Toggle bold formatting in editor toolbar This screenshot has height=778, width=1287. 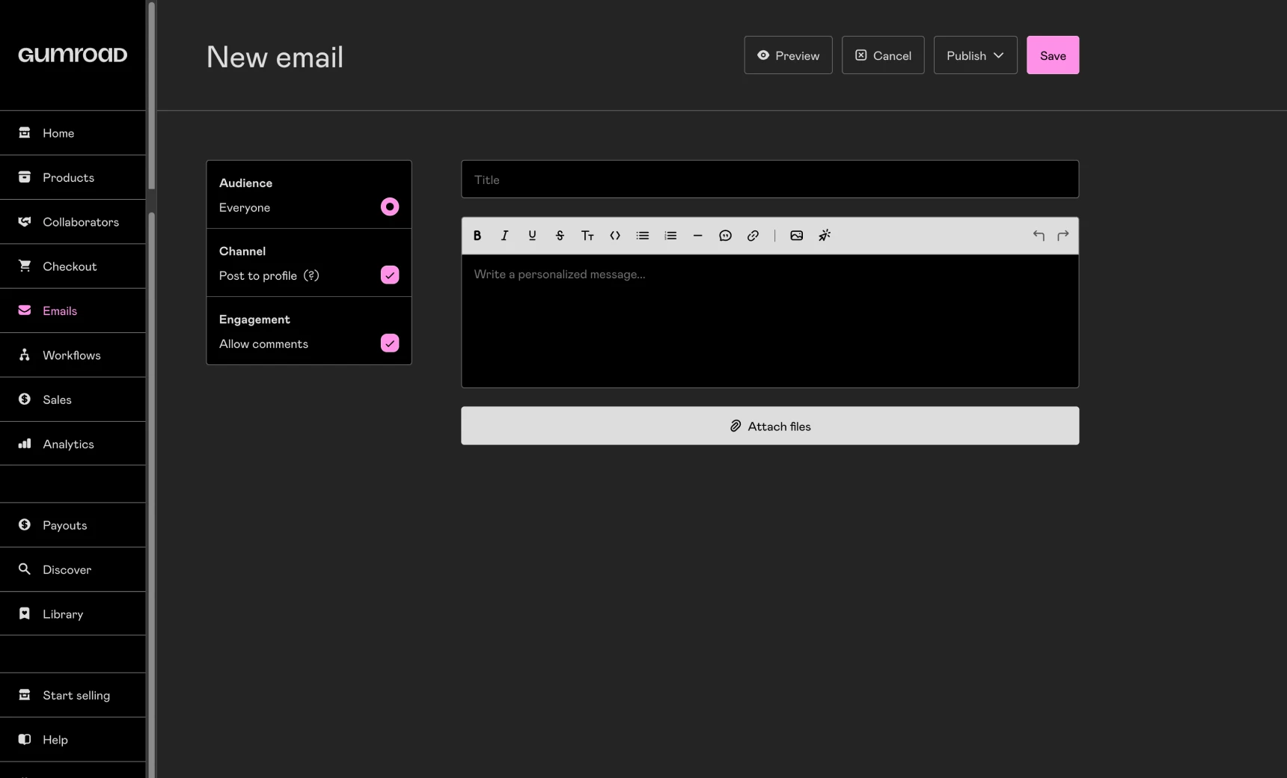[477, 236]
